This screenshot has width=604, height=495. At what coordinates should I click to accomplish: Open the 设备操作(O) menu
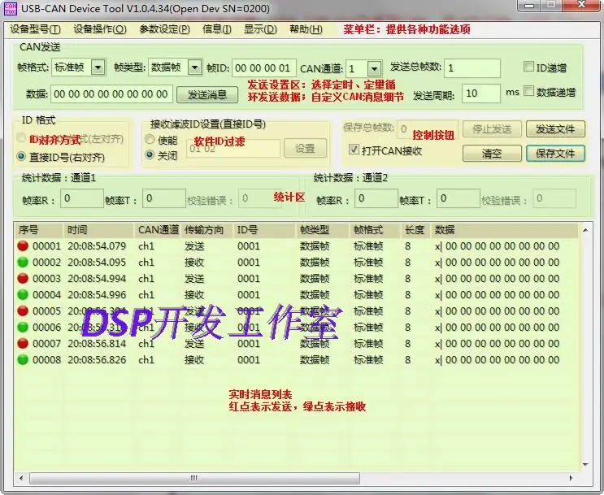pos(100,29)
